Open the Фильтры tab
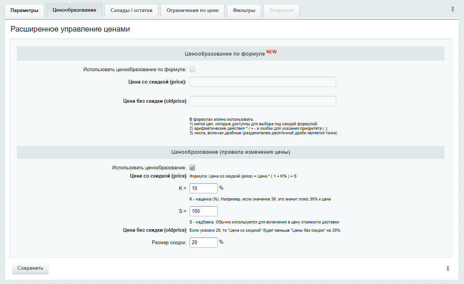The image size is (464, 284). pyautogui.click(x=244, y=11)
